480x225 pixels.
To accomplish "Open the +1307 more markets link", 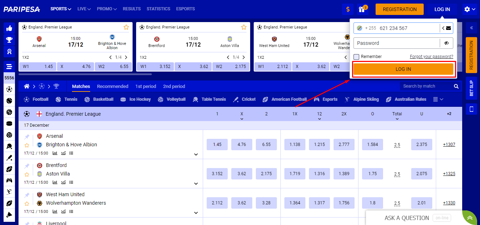I will tap(449, 145).
